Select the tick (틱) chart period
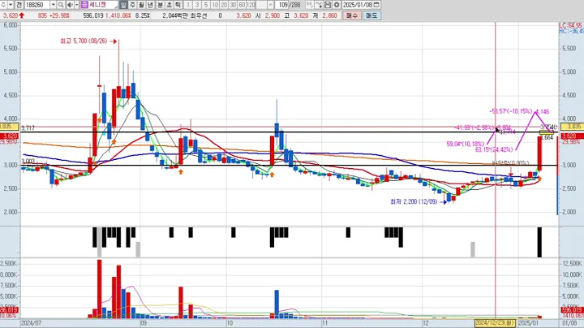The height and width of the screenshot is (328, 584). [x=178, y=5]
